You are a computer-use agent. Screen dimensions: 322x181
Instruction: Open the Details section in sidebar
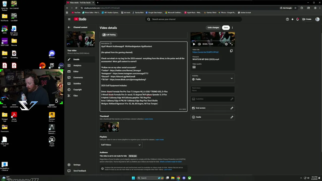(x=80, y=59)
